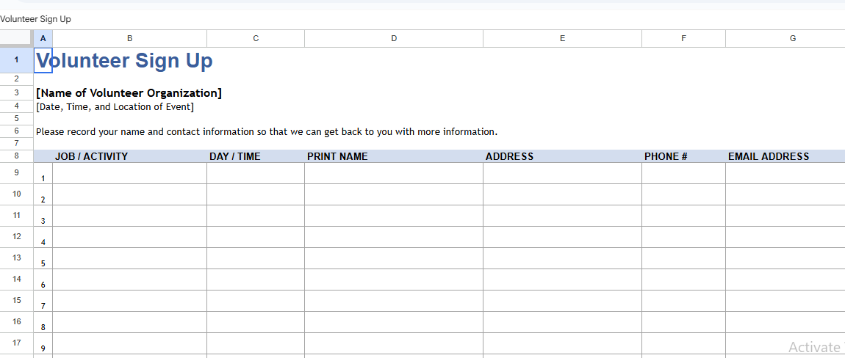Select row 13 header

click(16, 258)
